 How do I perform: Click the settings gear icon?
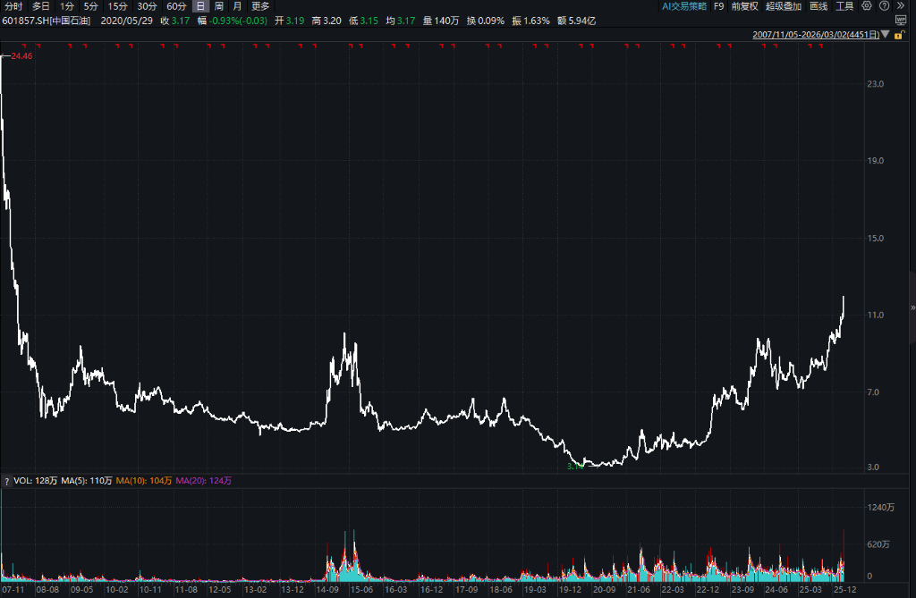(x=867, y=6)
